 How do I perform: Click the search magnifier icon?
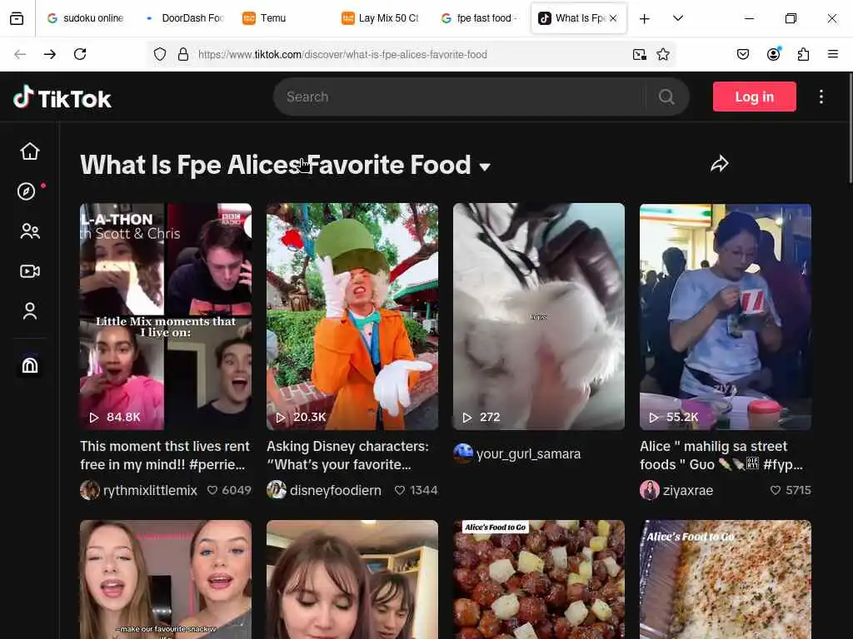666,97
